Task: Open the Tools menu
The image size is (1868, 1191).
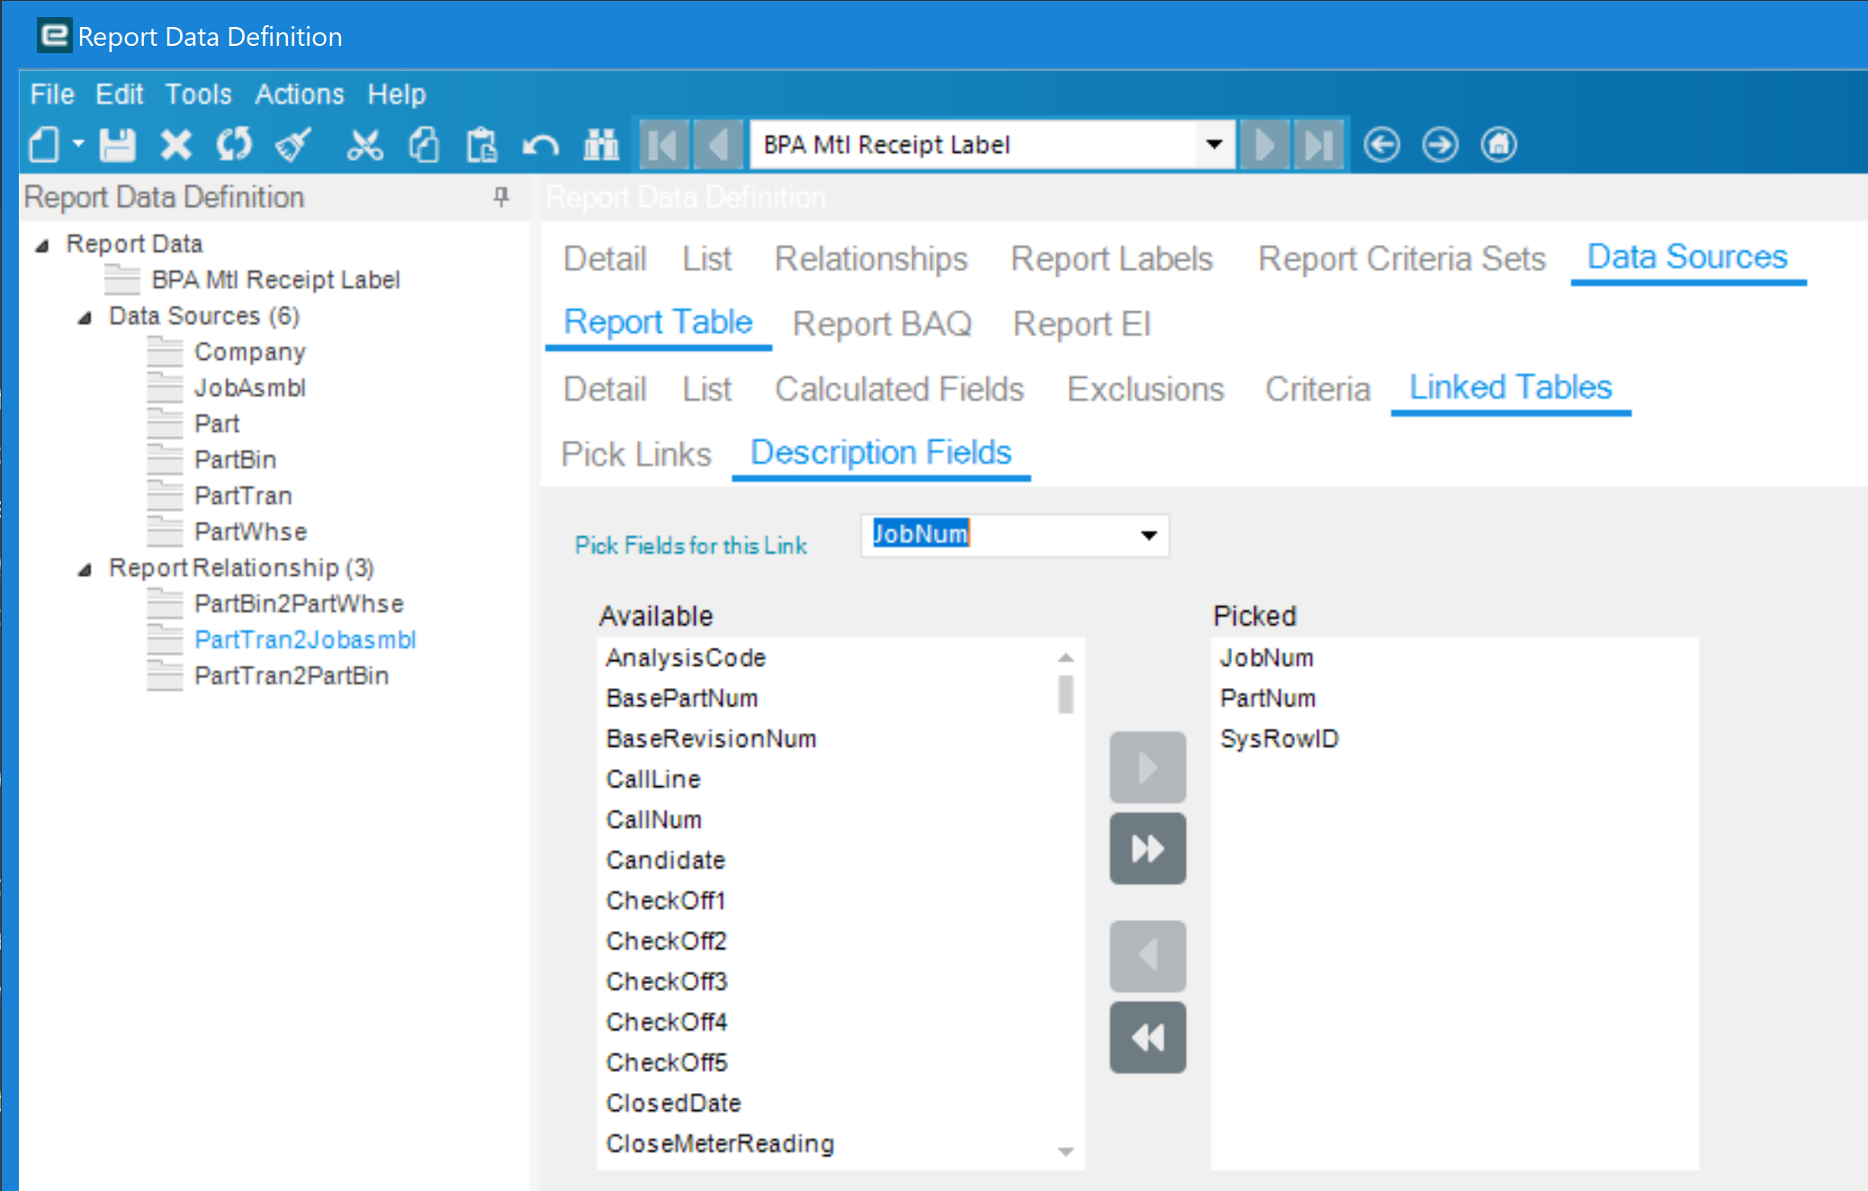Action: pyautogui.click(x=198, y=94)
